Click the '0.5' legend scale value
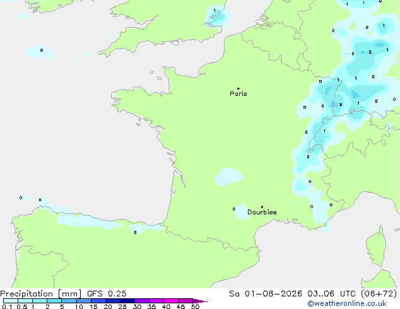 pyautogui.click(x=22, y=306)
